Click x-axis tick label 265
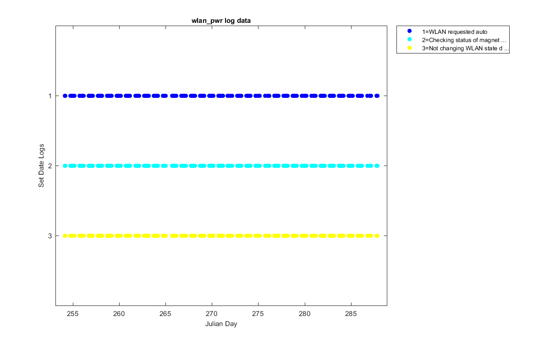The image size is (550, 343). (165, 314)
